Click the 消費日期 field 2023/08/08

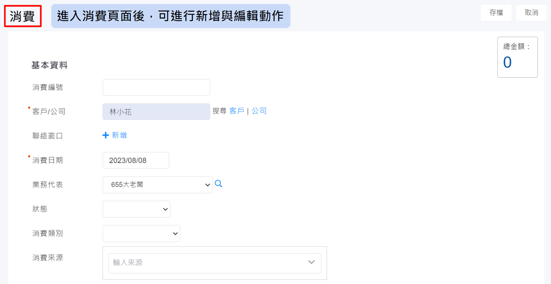tap(136, 160)
